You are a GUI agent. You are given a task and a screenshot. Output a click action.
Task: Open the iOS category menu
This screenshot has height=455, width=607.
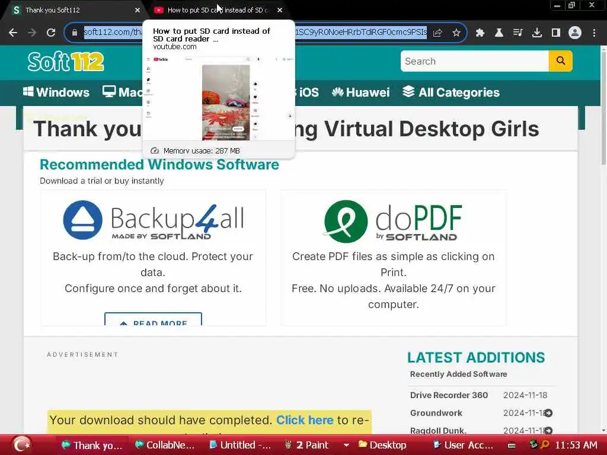tap(308, 92)
